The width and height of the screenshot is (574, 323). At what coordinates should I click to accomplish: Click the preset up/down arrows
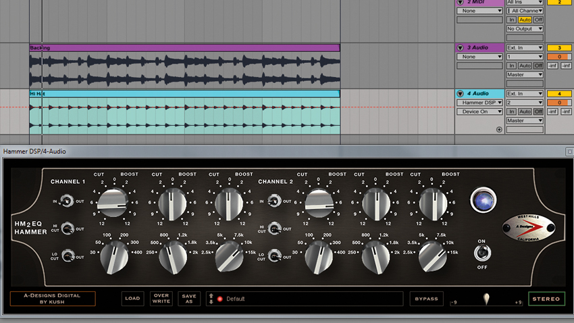(x=211, y=299)
